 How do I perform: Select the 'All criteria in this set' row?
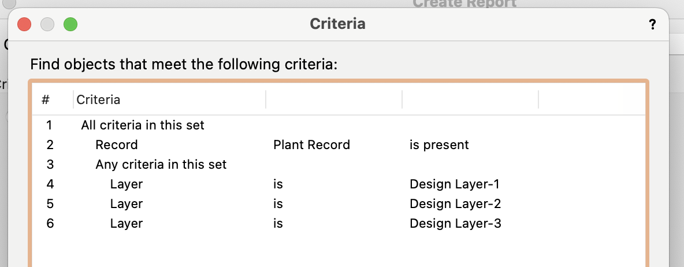pos(142,125)
